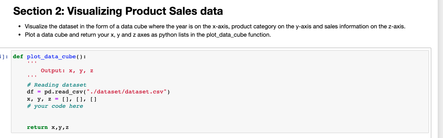The height and width of the screenshot is (138, 443).
Task: Click the x, y, z empty lists line
Action: 62,99
